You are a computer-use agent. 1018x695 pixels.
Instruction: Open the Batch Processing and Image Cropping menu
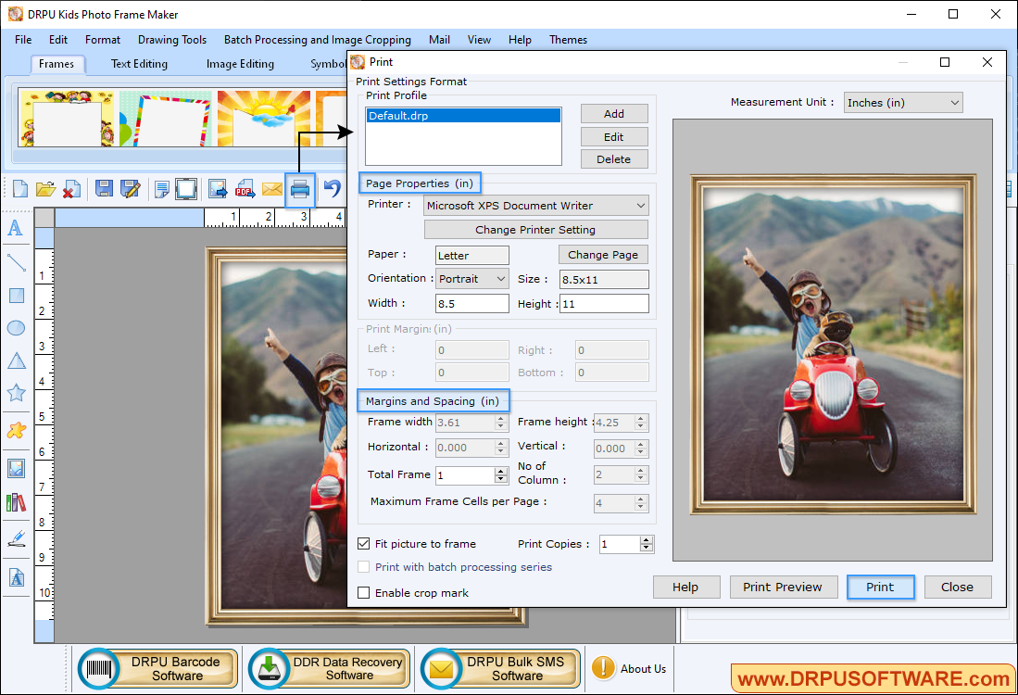[317, 40]
